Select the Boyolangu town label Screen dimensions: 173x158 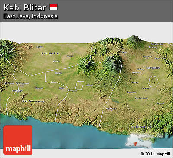[17, 91]
